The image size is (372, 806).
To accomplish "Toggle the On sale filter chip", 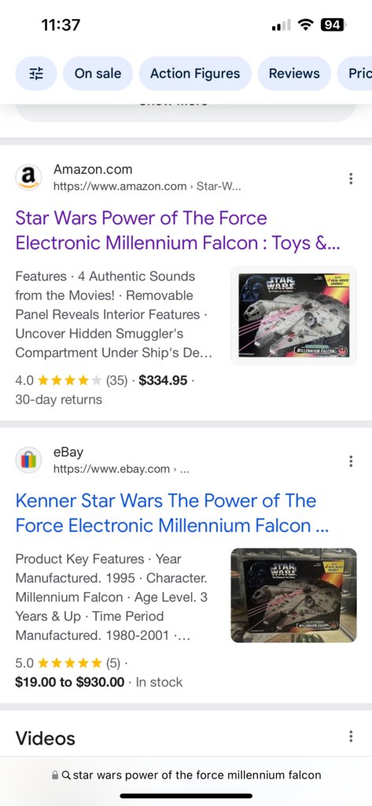I will (x=98, y=73).
